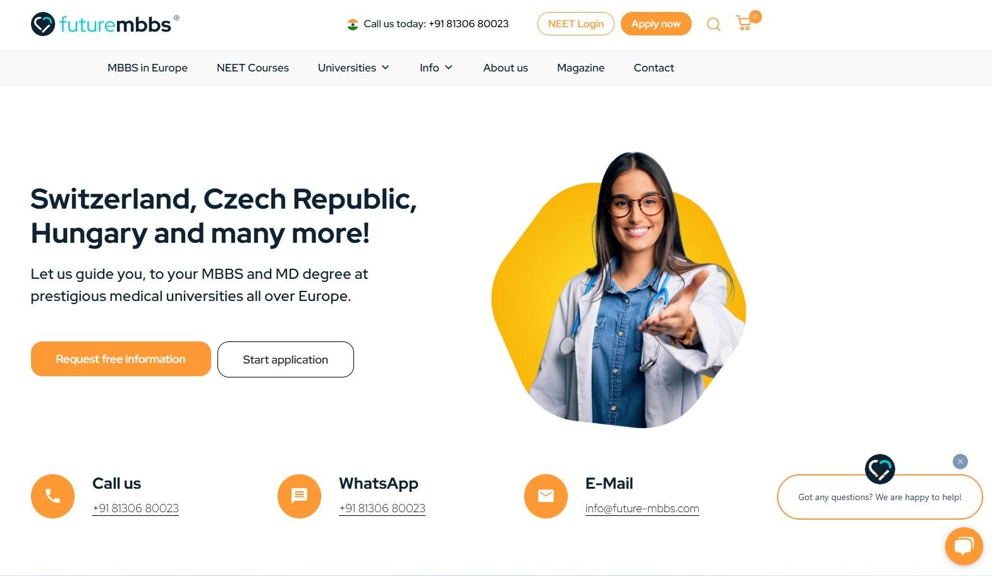Click the Apply now button
This screenshot has width=992, height=576.
656,24
